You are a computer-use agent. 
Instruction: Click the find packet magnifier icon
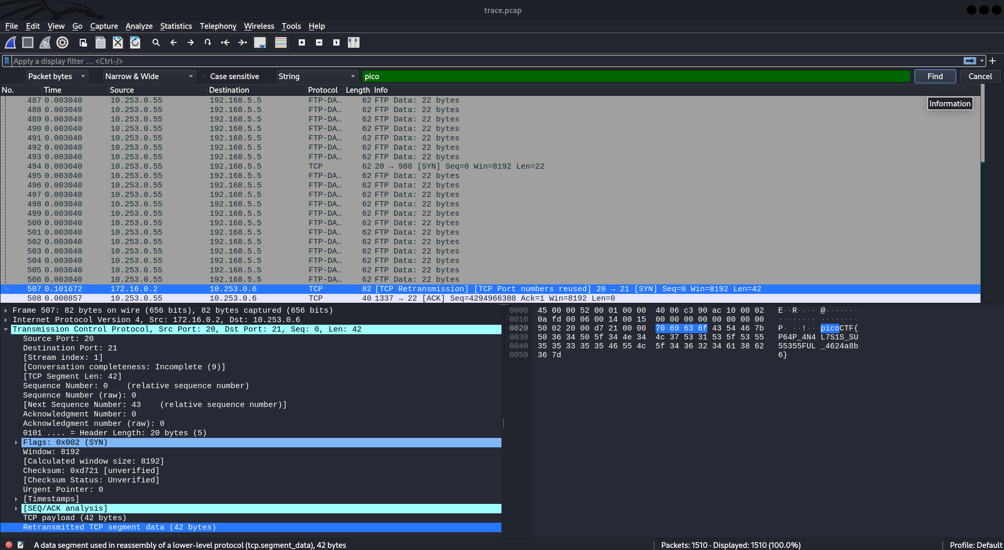click(156, 42)
